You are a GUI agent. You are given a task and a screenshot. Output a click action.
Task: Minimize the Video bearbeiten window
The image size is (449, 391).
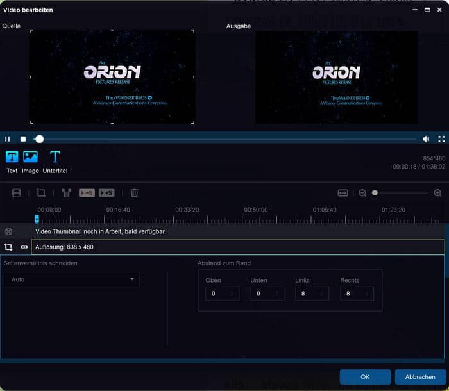(x=415, y=10)
